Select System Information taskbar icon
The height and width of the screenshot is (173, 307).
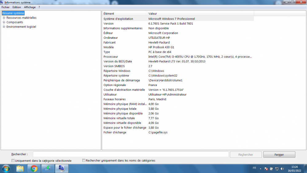click(x=62, y=168)
